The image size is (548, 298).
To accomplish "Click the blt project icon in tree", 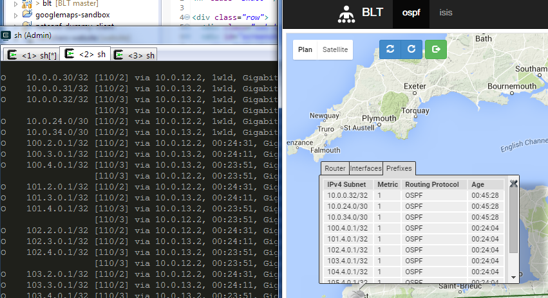I will (27, 4).
